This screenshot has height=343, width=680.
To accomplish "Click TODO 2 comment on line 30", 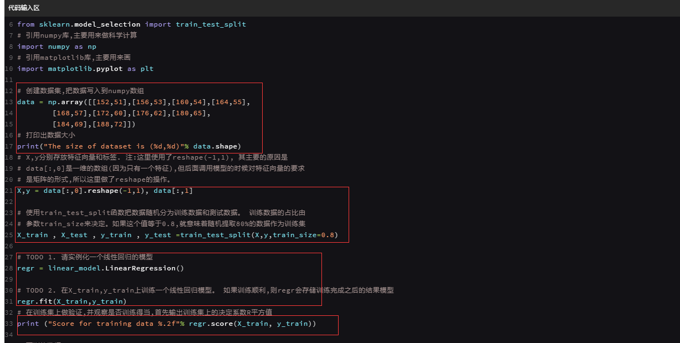I will 206,290.
